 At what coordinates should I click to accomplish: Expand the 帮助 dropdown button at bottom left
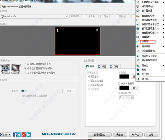[10, 135]
